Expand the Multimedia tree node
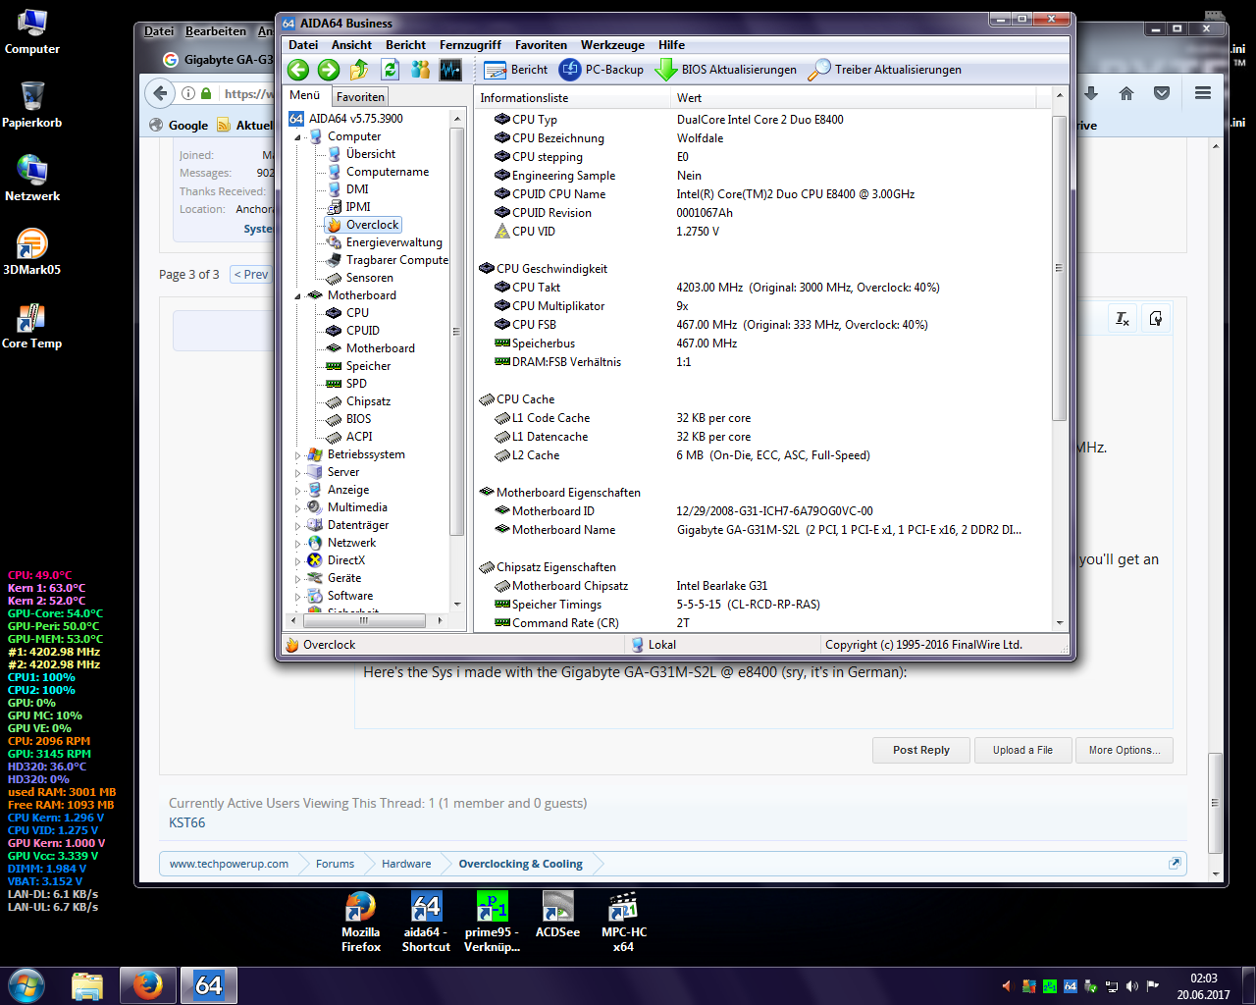This screenshot has width=1256, height=1005. coord(298,507)
